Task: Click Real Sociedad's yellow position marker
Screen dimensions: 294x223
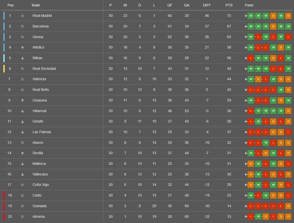Action: pos(4,69)
